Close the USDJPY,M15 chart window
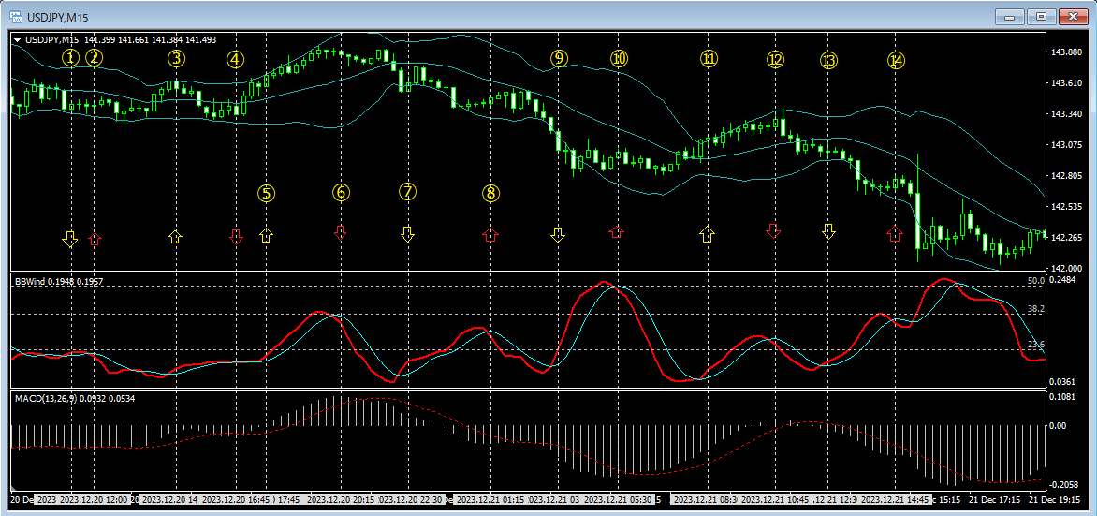This screenshot has height=516, width=1097. tap(1072, 16)
